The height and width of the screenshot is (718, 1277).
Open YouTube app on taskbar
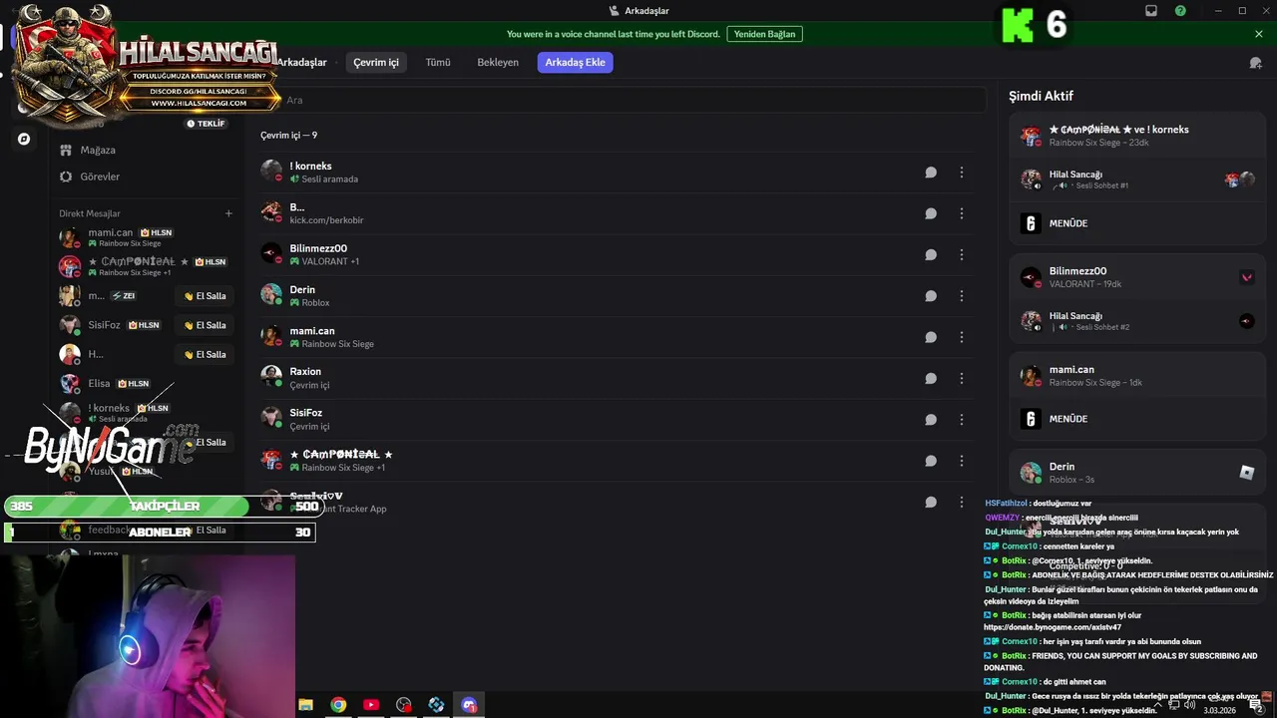click(371, 705)
